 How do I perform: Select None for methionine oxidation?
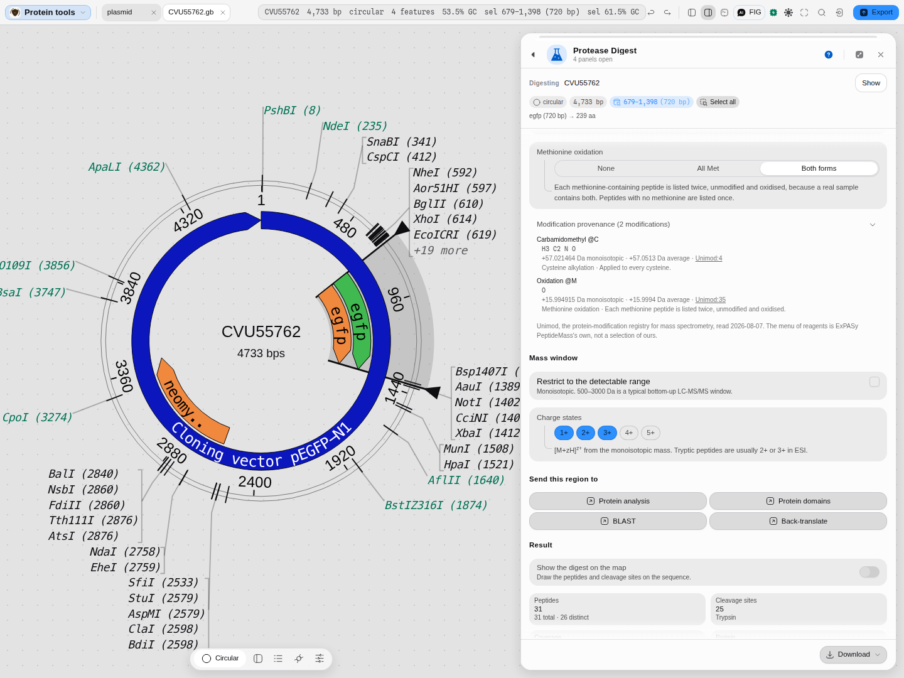606,168
